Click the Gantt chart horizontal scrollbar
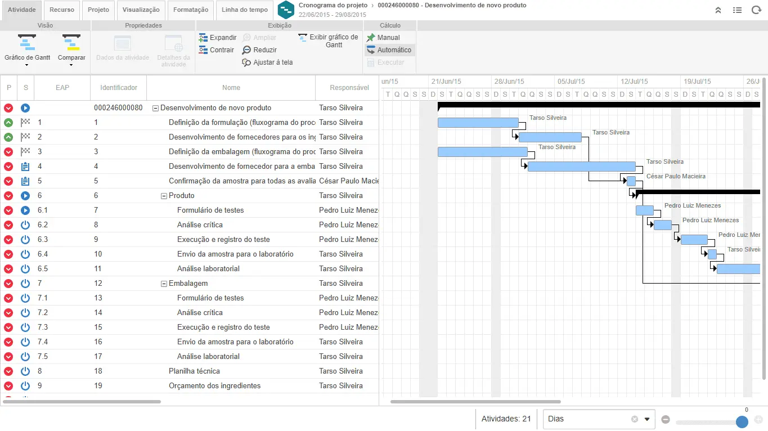768x431 pixels. coord(475,402)
